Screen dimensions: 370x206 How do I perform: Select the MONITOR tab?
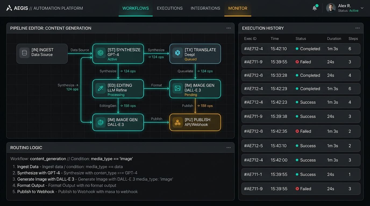[238, 8]
